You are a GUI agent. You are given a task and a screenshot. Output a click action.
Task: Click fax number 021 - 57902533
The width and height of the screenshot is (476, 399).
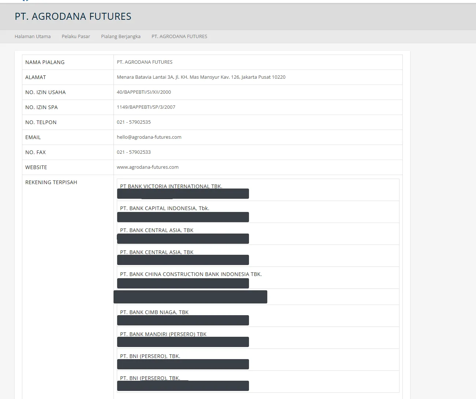click(134, 152)
